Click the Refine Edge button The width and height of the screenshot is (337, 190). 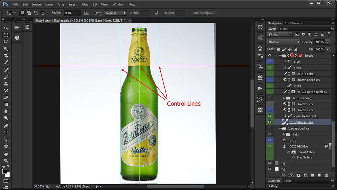203,13
